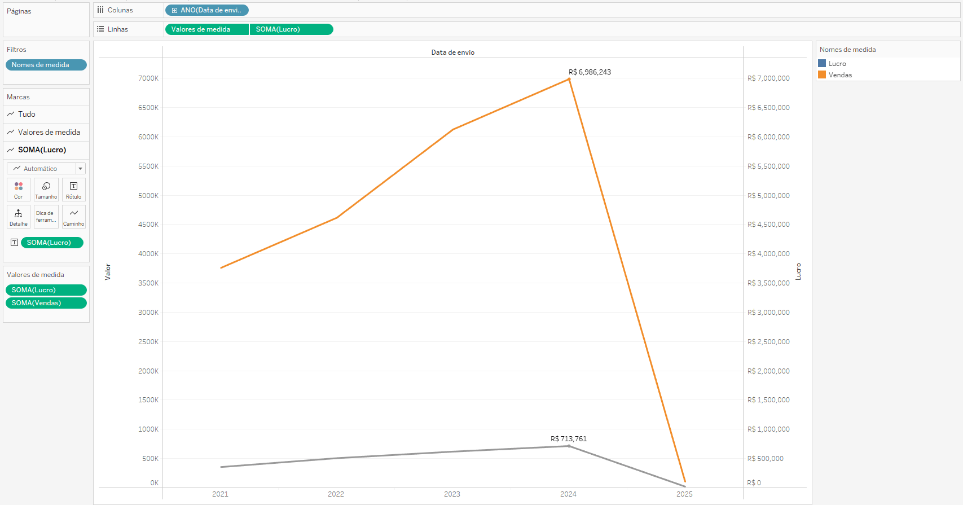Click the Dica de ferramenta button
Screen dimensions: 963x505
pos(46,216)
